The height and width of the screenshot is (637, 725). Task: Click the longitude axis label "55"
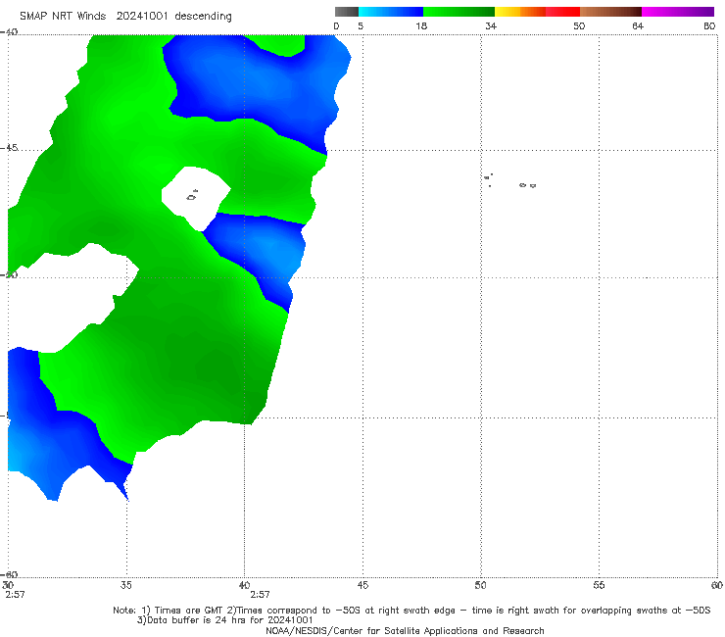(599, 585)
